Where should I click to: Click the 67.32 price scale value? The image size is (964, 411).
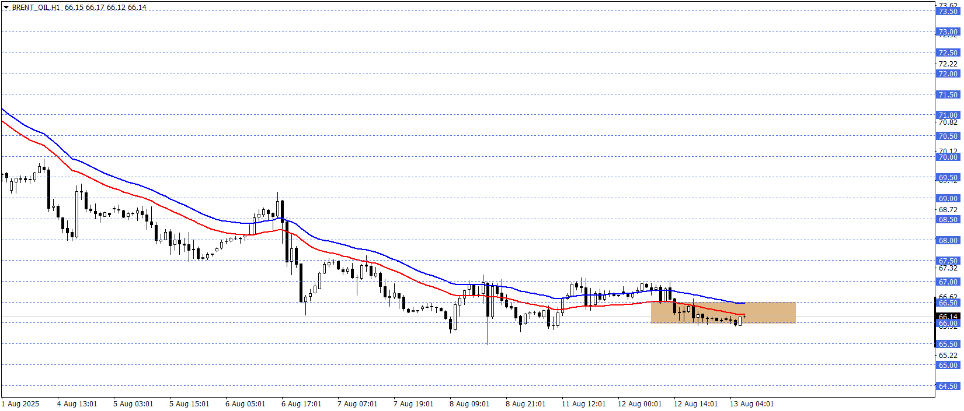[x=948, y=268]
